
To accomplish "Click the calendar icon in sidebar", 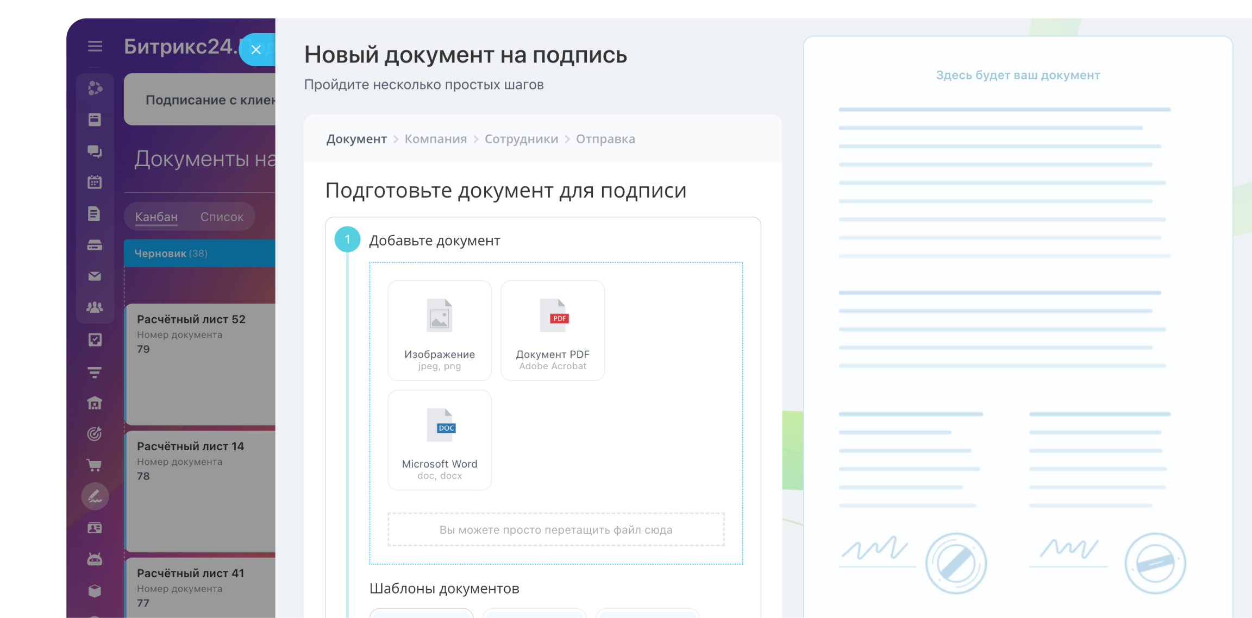I will pos(95,182).
